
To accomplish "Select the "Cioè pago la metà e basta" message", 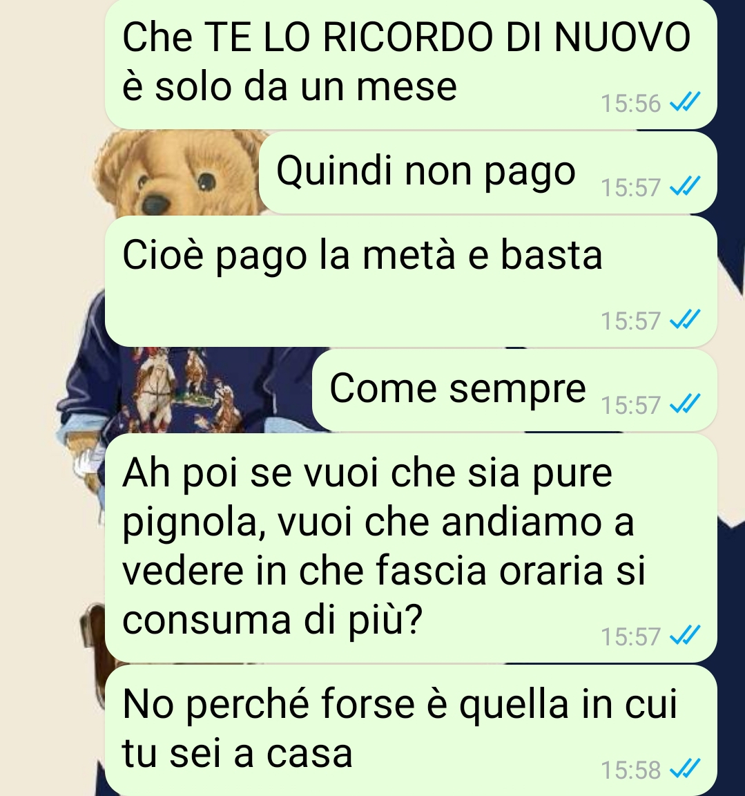I will [411, 281].
